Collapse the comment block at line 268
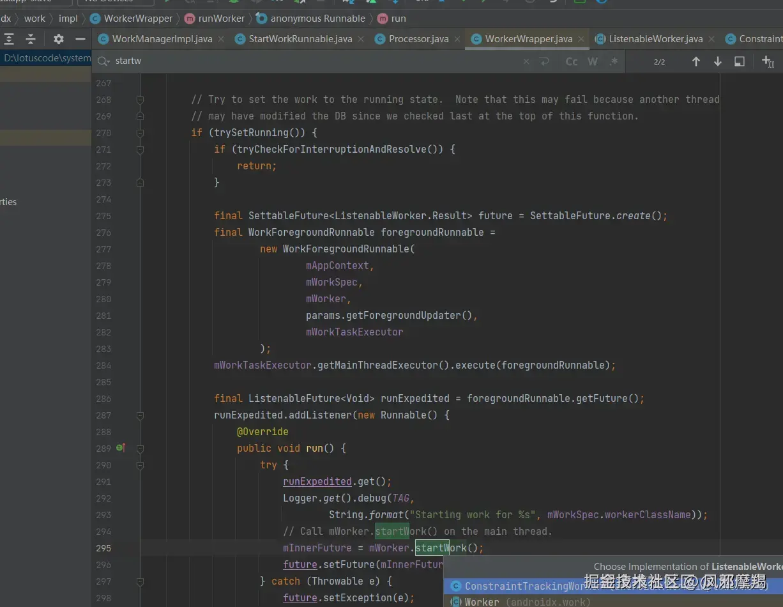Viewport: 783px width, 607px height. 140,100
